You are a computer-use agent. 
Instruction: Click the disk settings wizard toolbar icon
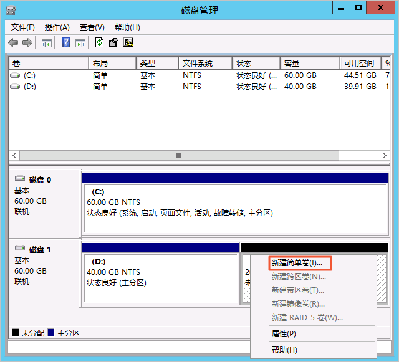pos(128,42)
